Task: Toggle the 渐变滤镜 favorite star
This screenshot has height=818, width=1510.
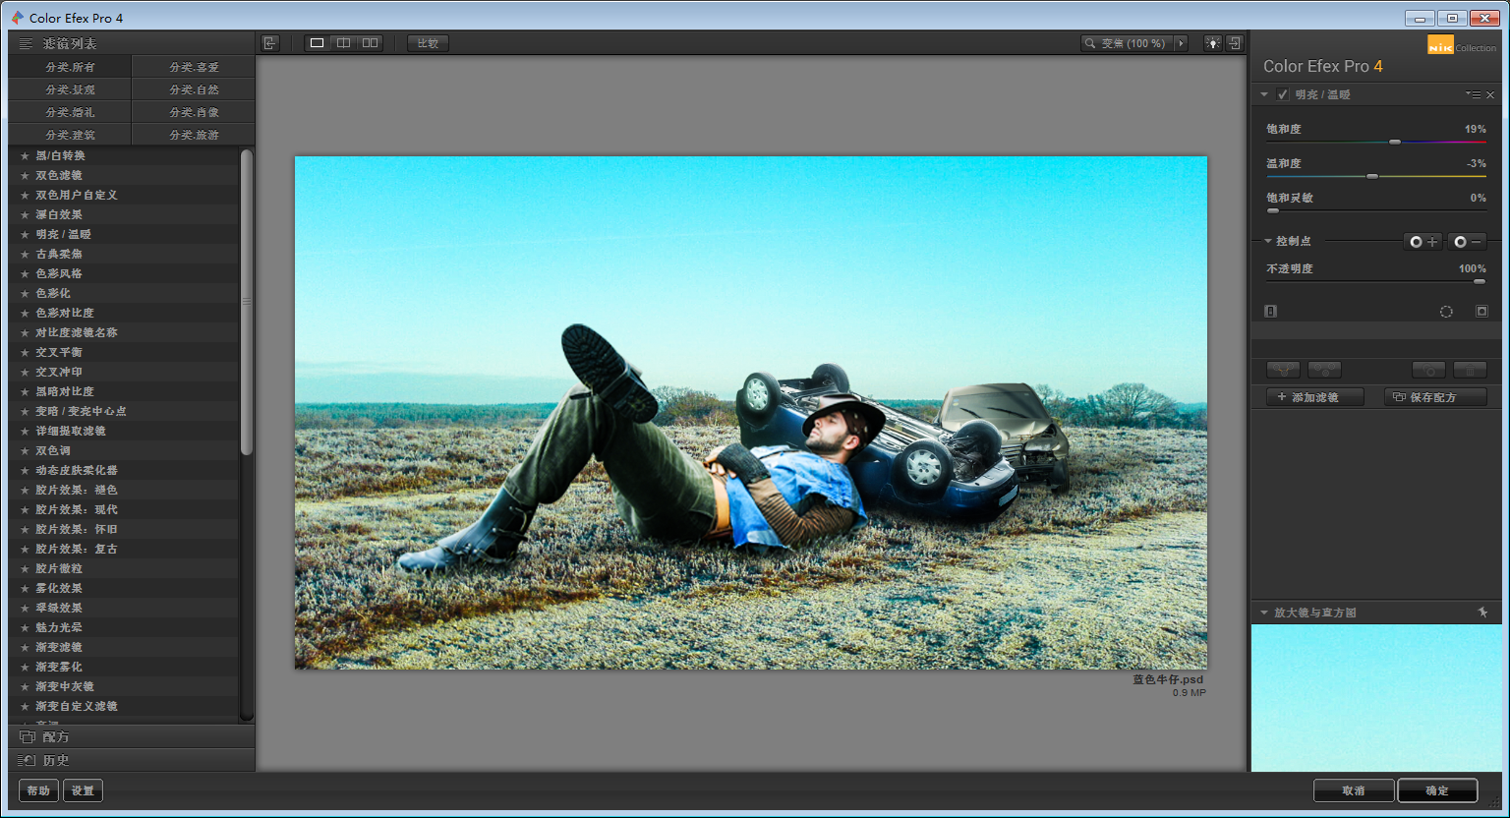Action: 25,647
